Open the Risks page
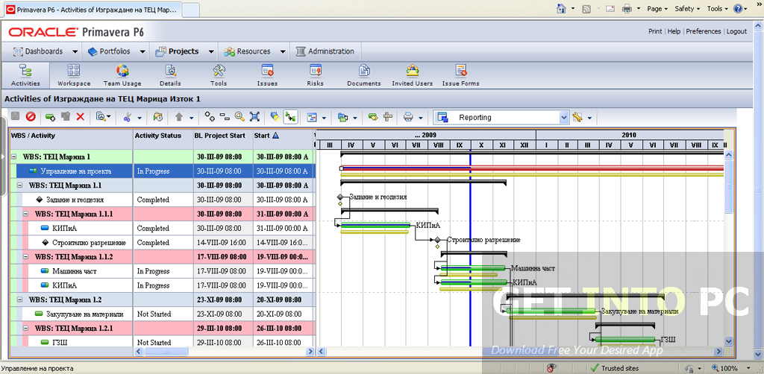 (x=316, y=75)
